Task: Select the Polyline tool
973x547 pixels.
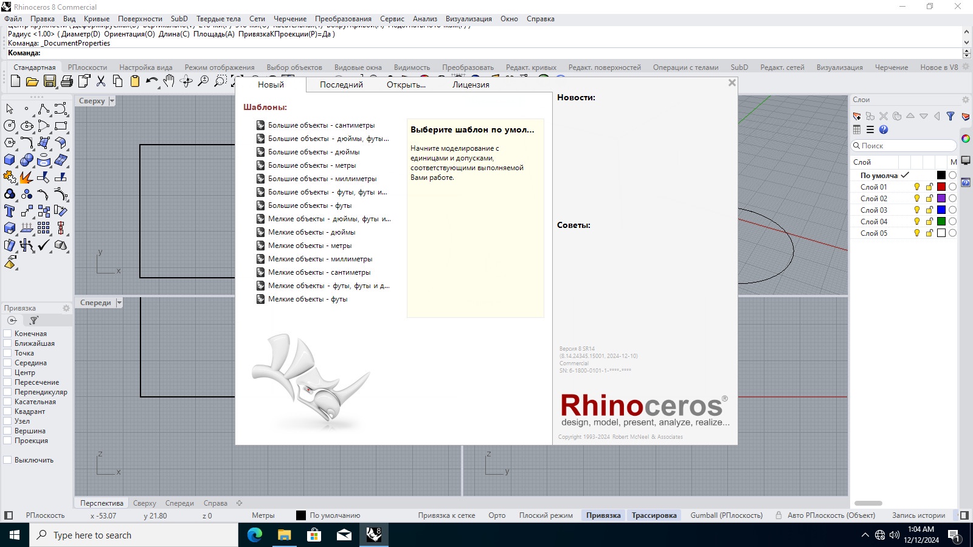Action: pos(44,109)
